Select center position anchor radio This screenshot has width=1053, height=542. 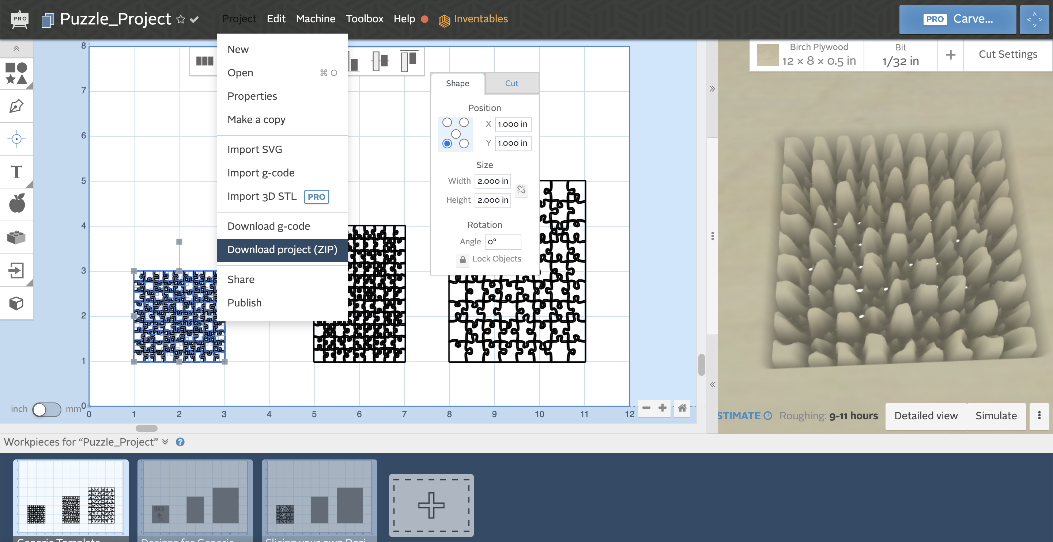point(455,134)
